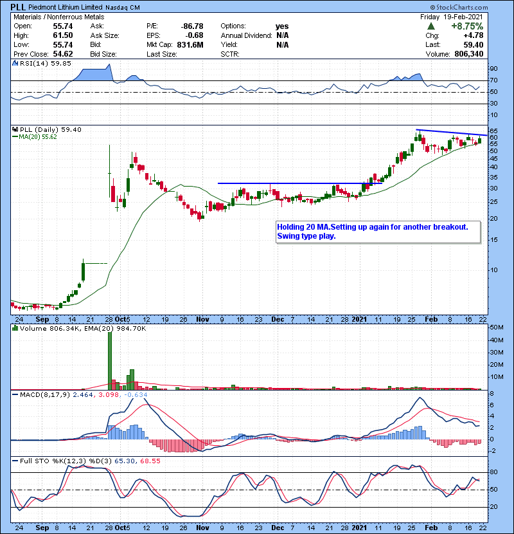Click the %D(3) value 68.55 in STO legend
Screen dimensions: 514x534
150,461
